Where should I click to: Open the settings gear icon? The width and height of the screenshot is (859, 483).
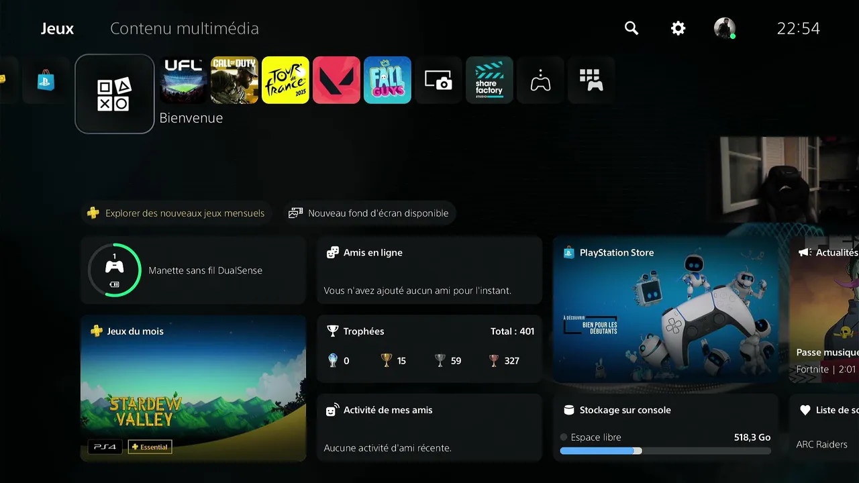(678, 28)
